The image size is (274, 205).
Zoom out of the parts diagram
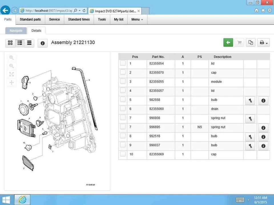[11, 66]
